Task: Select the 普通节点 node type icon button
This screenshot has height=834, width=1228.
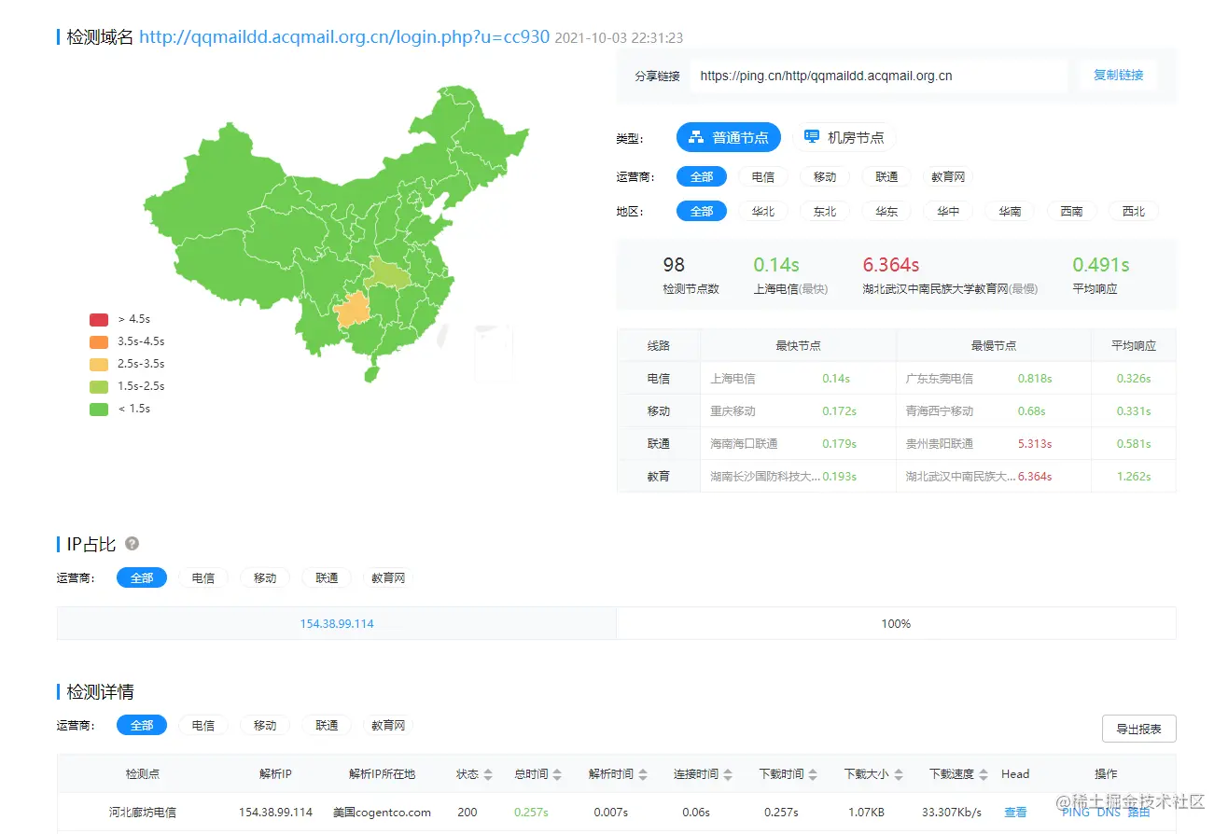Action: tap(728, 138)
